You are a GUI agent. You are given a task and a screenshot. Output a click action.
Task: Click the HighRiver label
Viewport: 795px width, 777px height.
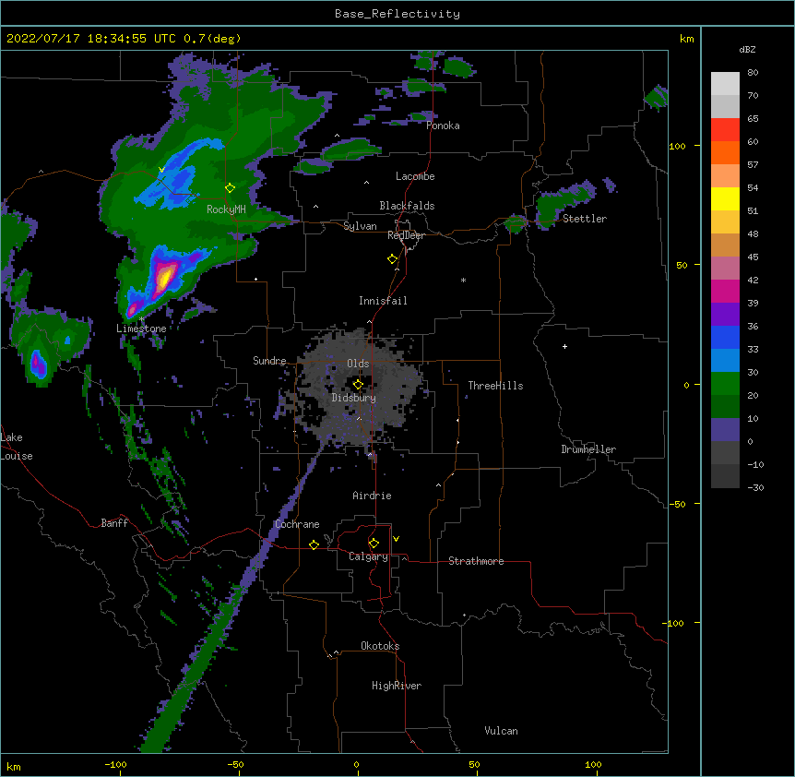coord(397,686)
